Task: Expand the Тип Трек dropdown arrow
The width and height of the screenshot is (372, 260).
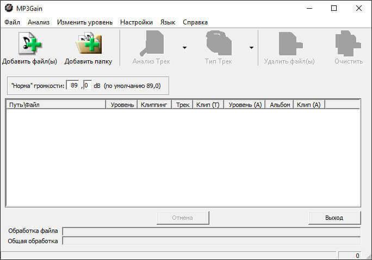Action: pos(251,48)
